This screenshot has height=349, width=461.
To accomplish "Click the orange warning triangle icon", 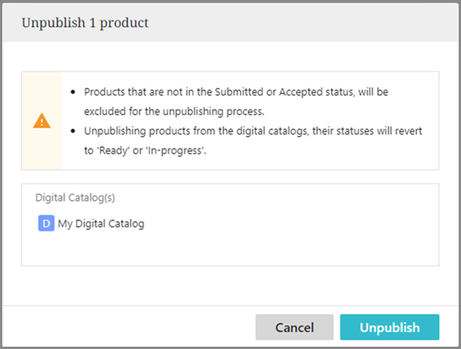I will (42, 121).
